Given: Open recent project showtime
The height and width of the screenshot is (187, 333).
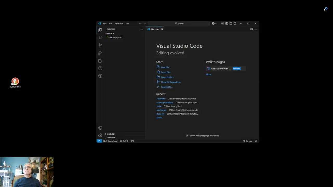Looking at the screenshot, I should point(161,99).
